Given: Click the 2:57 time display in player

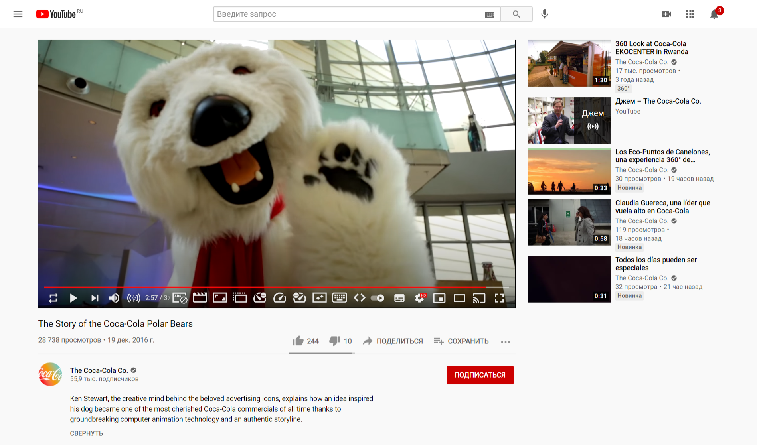Looking at the screenshot, I should click(x=151, y=298).
